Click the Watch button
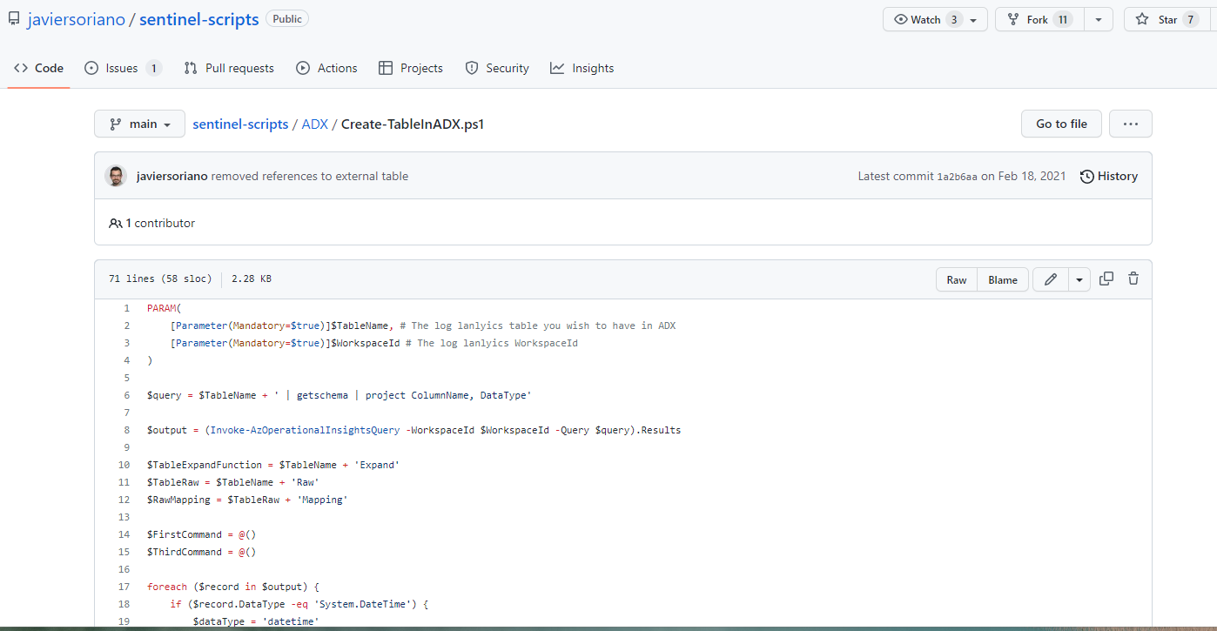The height and width of the screenshot is (631, 1217). [x=935, y=19]
